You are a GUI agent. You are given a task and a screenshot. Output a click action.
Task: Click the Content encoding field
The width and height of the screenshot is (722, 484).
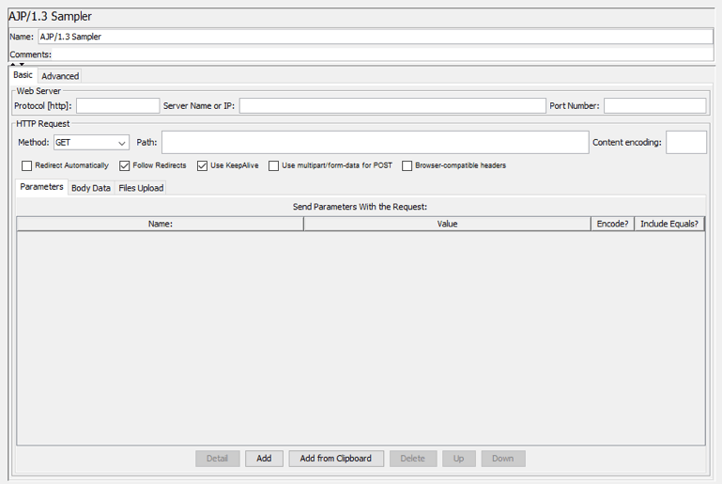point(685,143)
